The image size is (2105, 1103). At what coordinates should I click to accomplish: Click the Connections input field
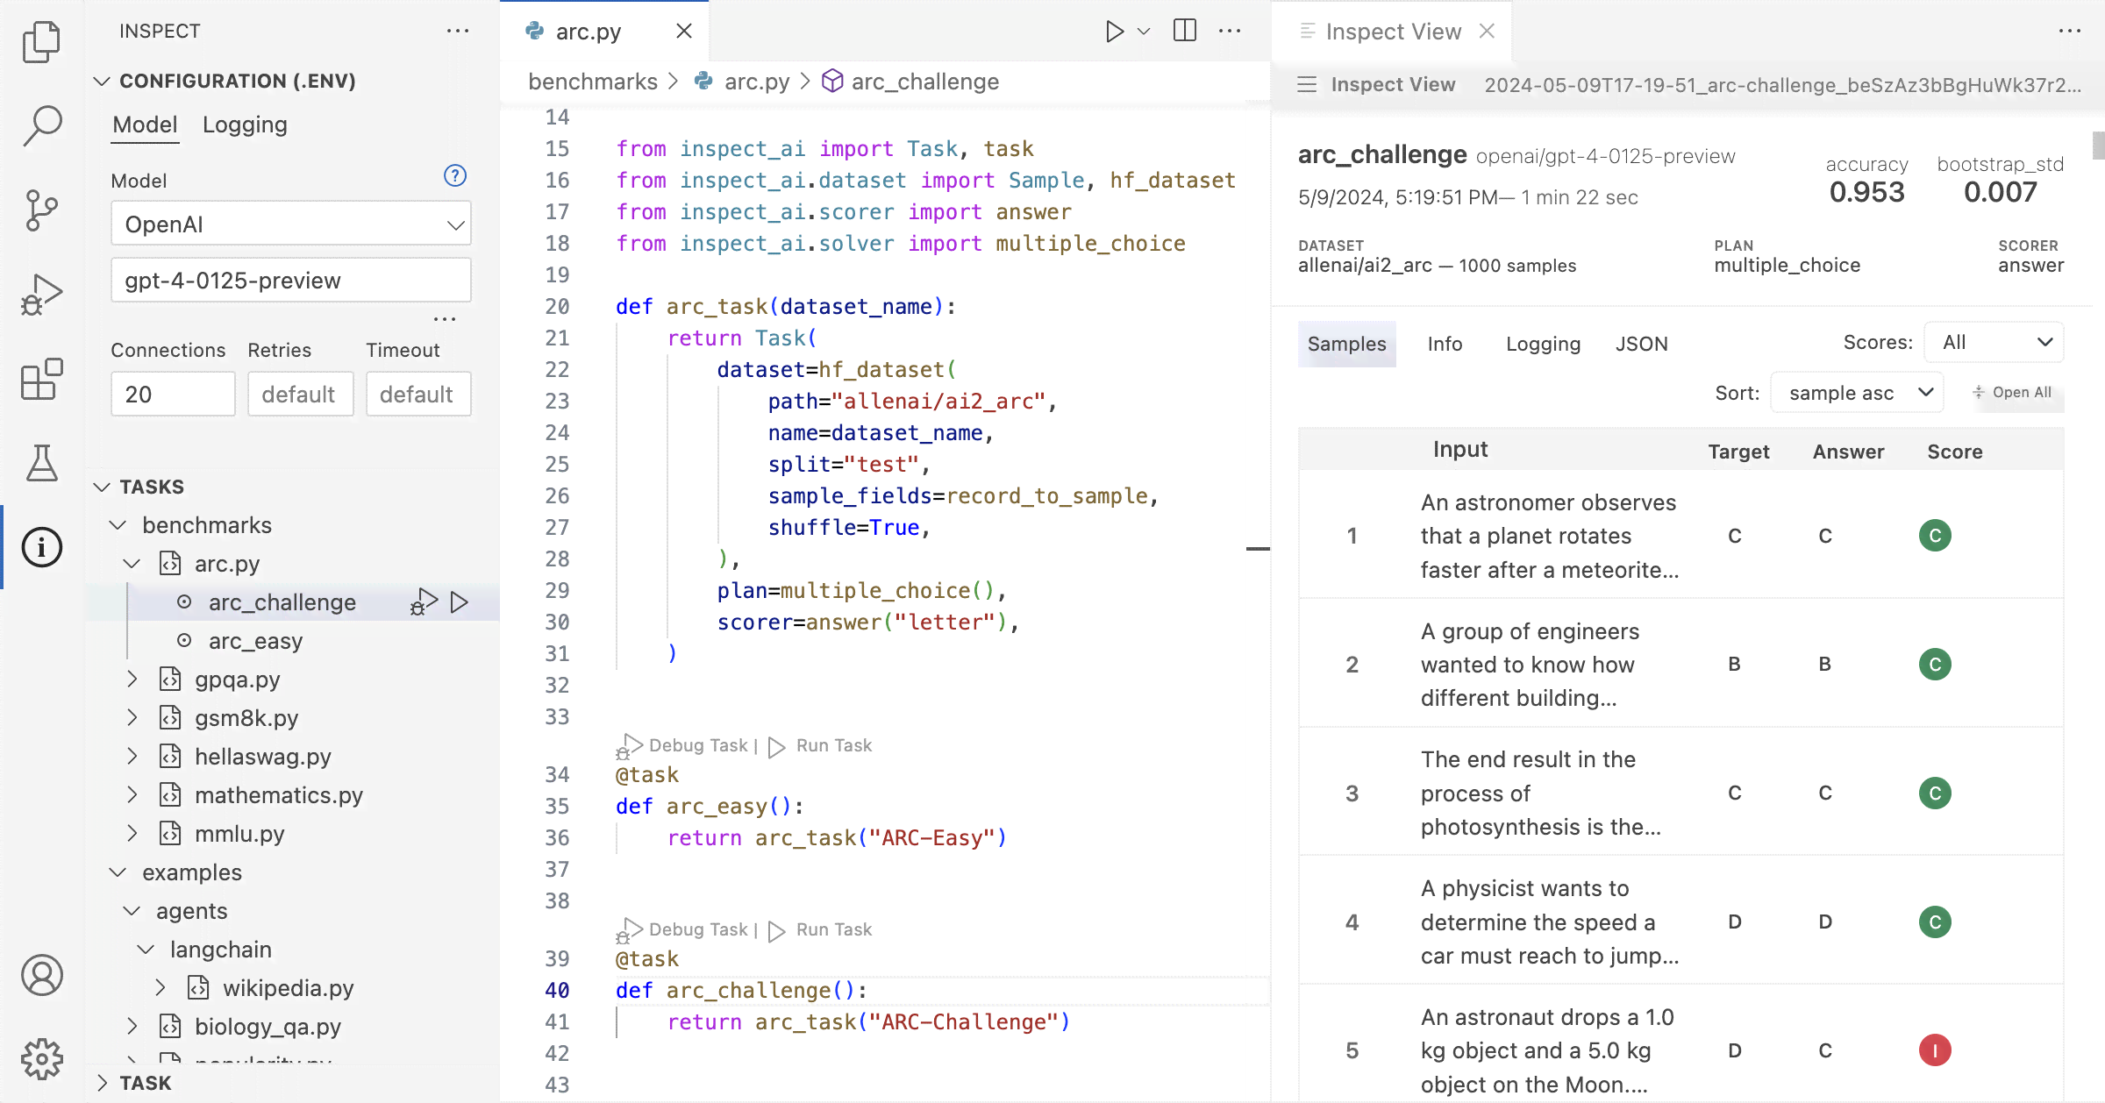click(171, 394)
